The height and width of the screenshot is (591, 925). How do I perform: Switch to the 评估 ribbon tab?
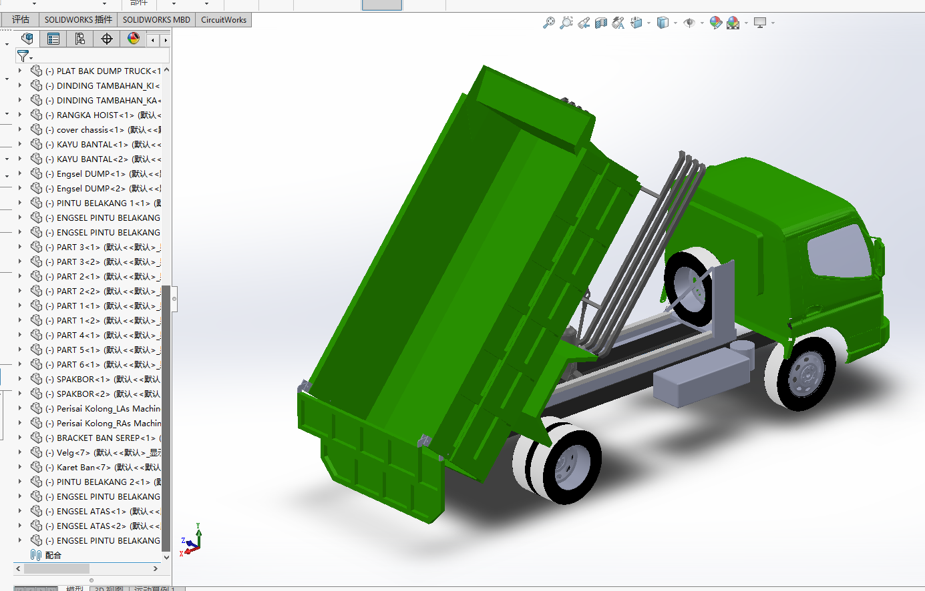coord(21,19)
